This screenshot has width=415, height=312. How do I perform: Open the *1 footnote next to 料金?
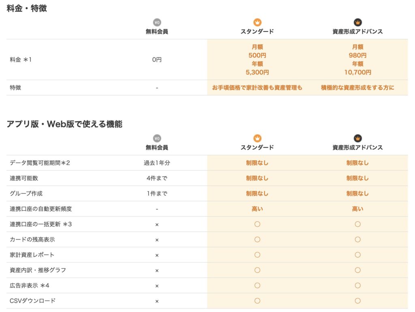pyautogui.click(x=28, y=59)
